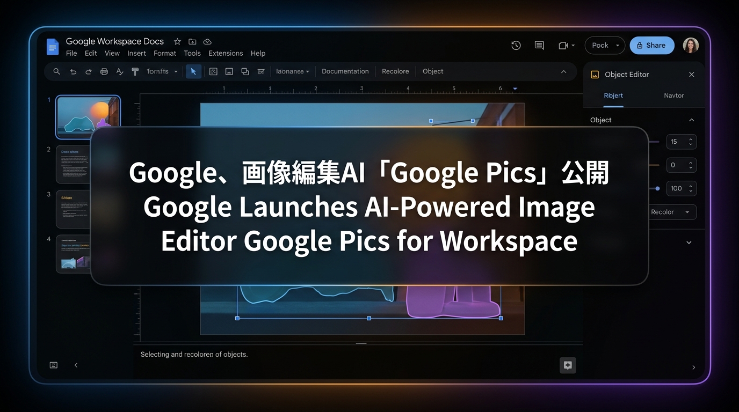Redo the last action
The height and width of the screenshot is (412, 739).
click(x=89, y=71)
